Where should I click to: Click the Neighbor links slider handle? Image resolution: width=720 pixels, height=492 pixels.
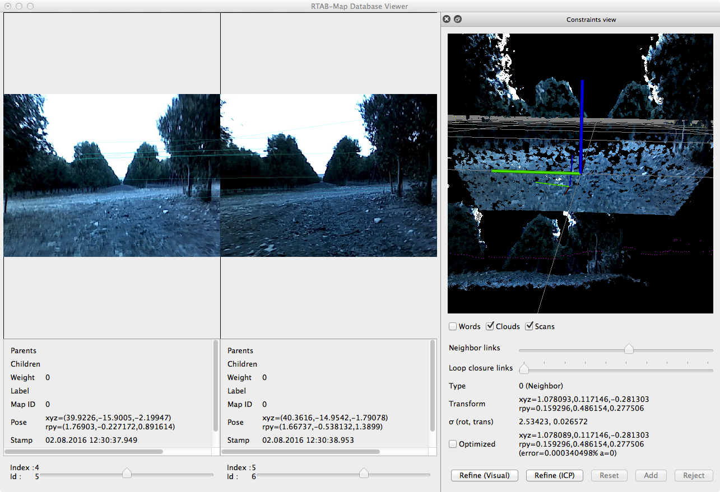[629, 349]
